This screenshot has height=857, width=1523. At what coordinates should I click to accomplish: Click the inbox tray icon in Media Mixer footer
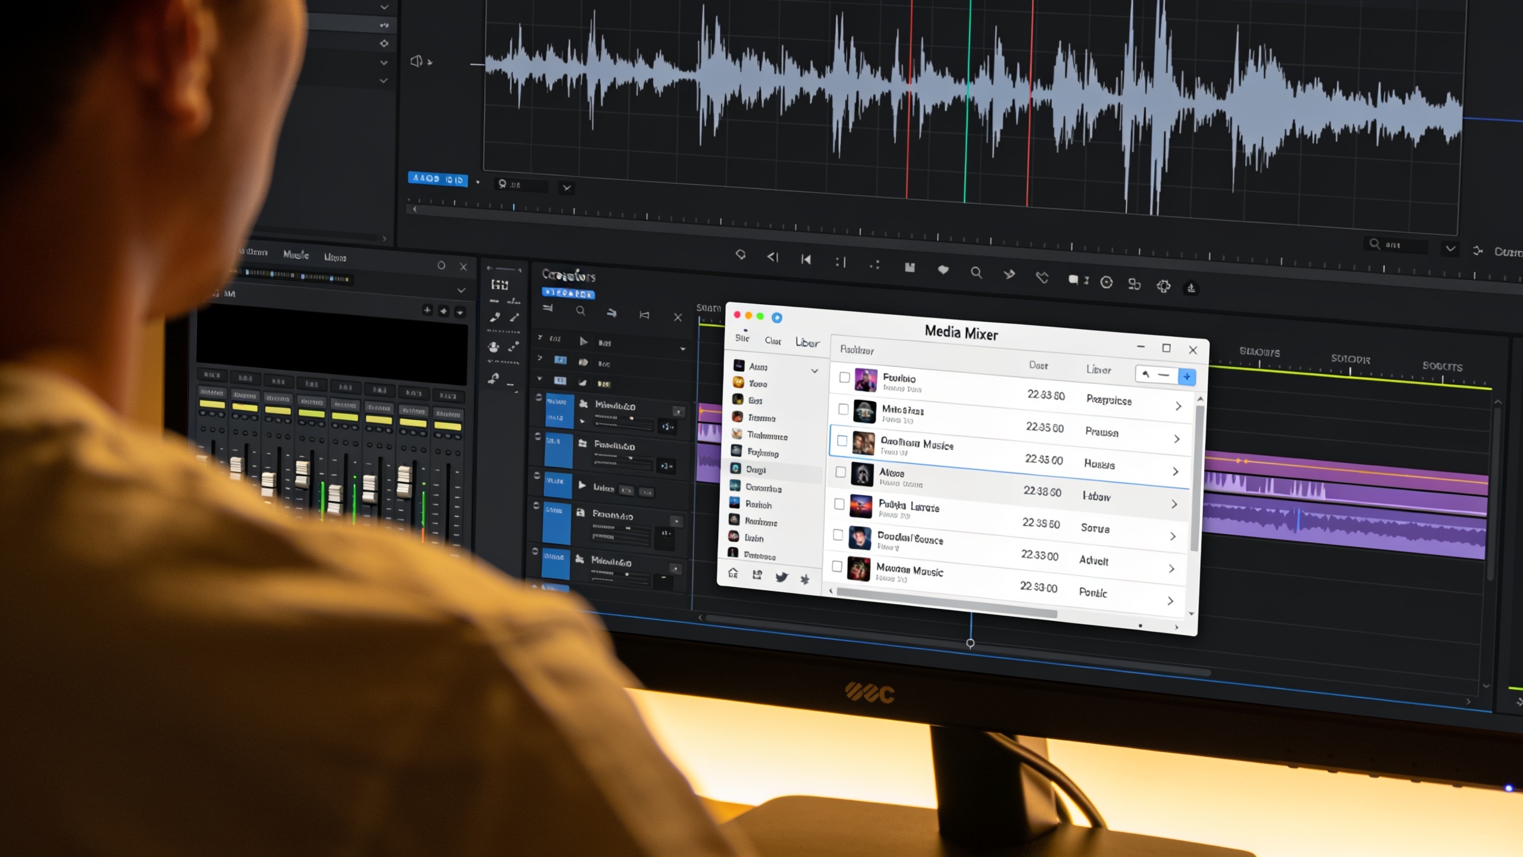point(757,574)
